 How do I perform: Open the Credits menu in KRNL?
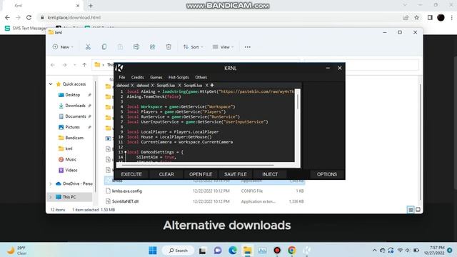pos(138,77)
